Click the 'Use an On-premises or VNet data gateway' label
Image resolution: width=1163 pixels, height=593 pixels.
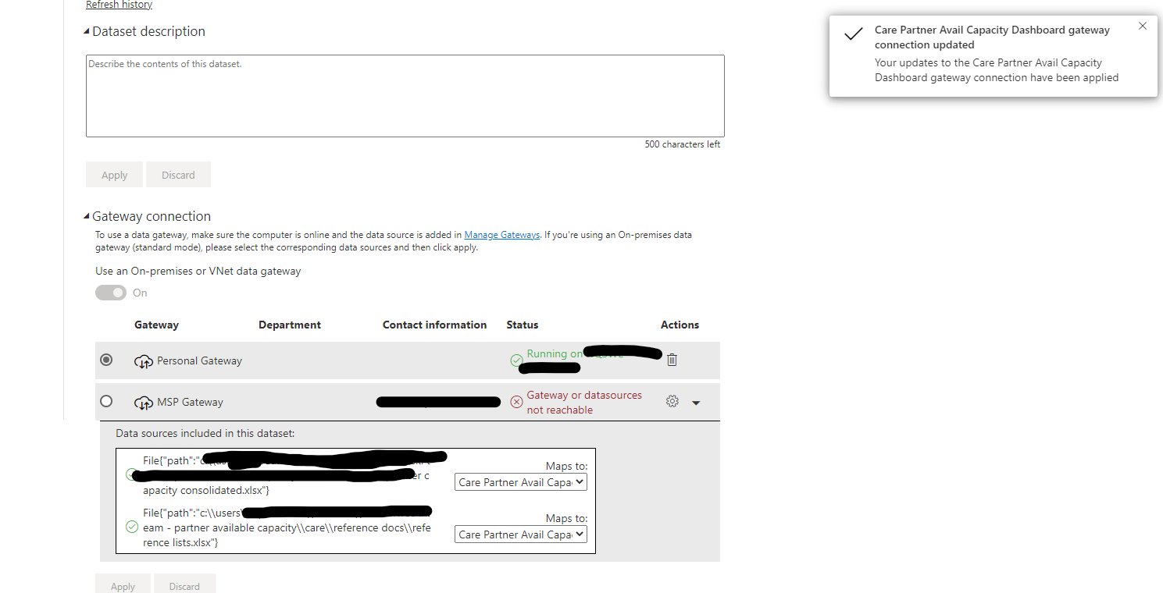click(x=198, y=271)
